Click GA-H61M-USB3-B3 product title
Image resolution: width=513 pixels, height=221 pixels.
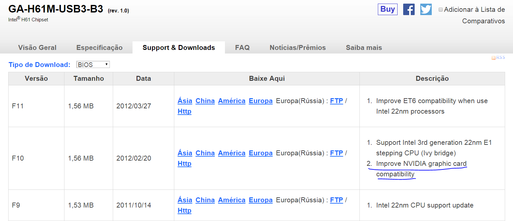[56, 9]
